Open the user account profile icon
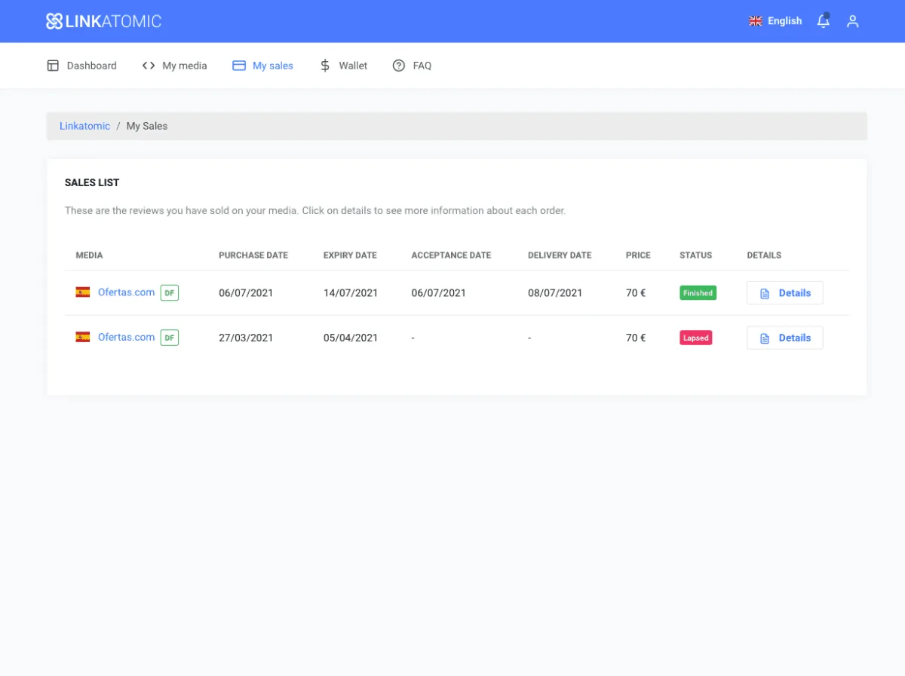The height and width of the screenshot is (676, 905). click(852, 21)
